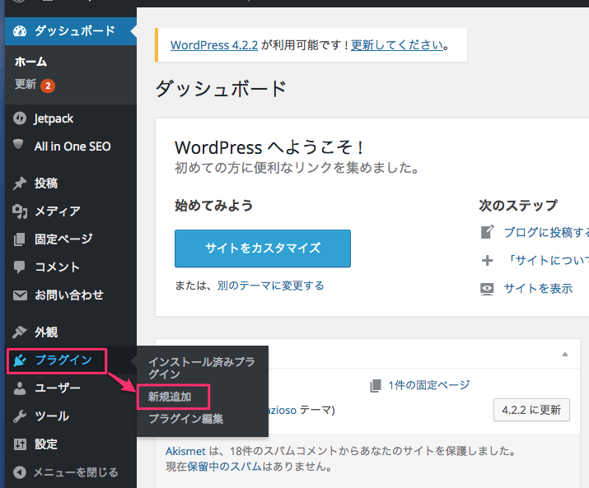Select インストール済みプラグイン in flyout

coord(202,368)
